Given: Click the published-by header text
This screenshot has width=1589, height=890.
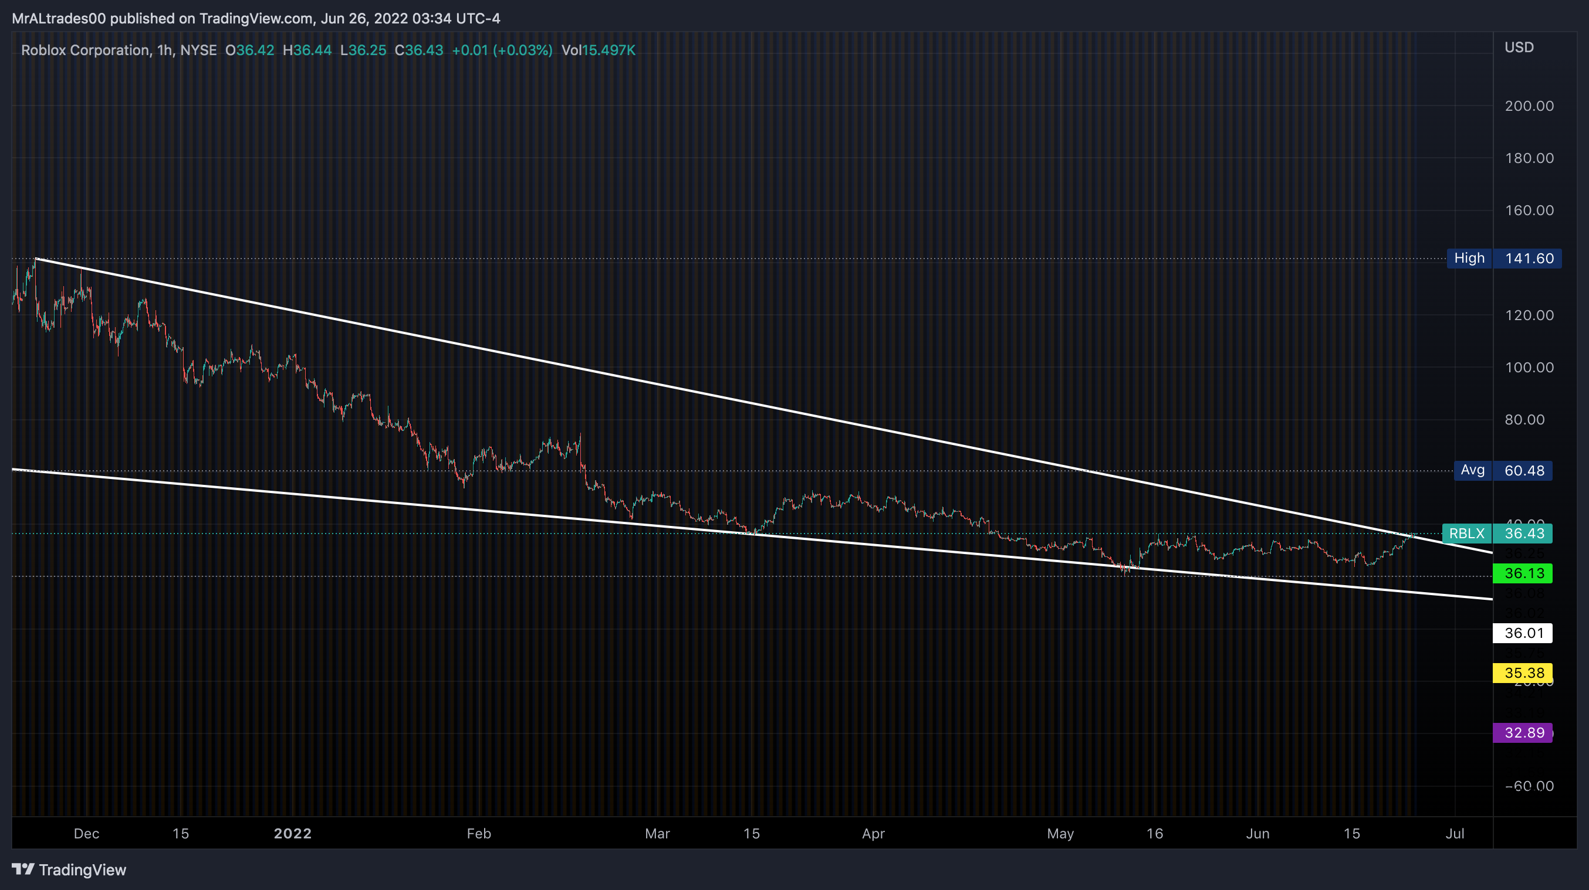Looking at the screenshot, I should (x=256, y=19).
